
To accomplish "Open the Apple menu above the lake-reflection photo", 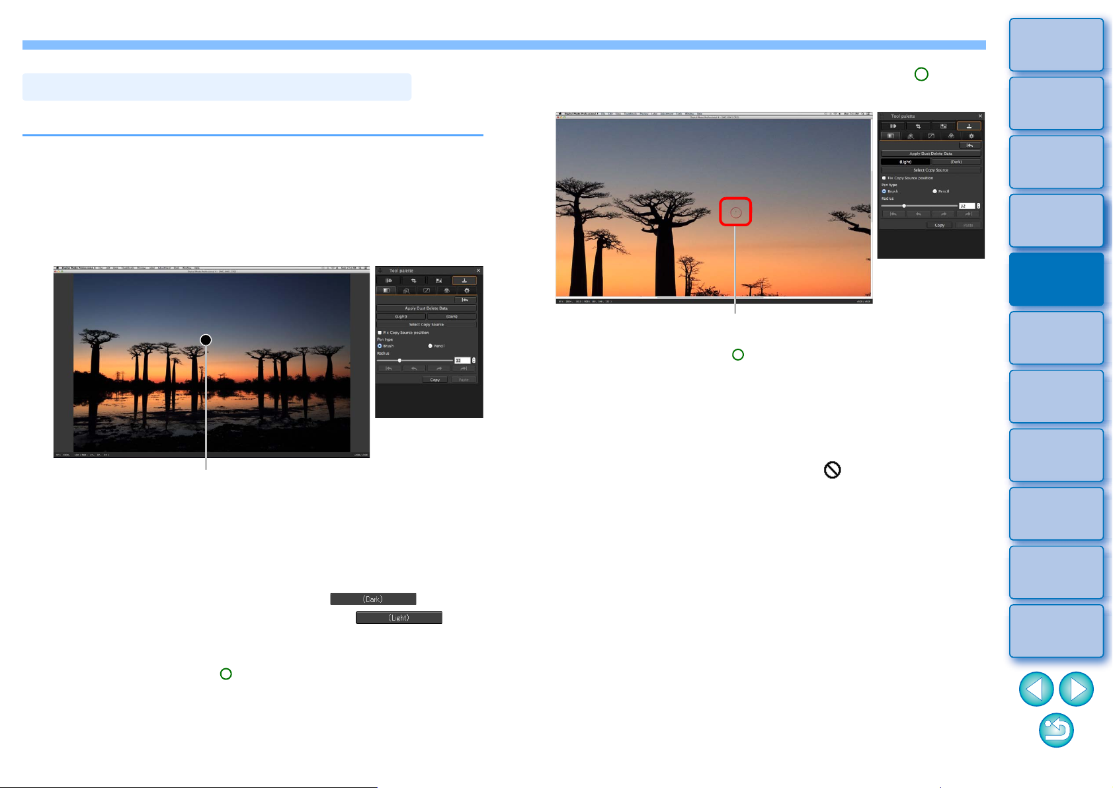I will [x=58, y=268].
